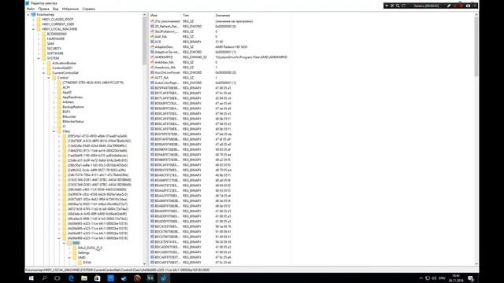504x283 pixels.
Task: Click the SOFTWARE key folder icon
Action: (x=44, y=53)
